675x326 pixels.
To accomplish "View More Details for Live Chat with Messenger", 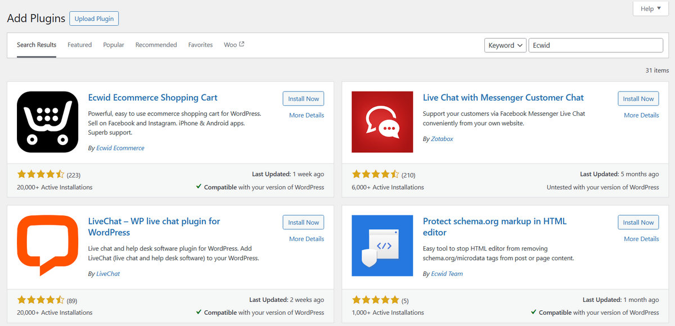I will coord(641,115).
